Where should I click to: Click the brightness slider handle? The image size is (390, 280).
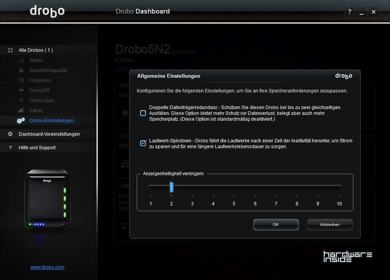point(172,187)
